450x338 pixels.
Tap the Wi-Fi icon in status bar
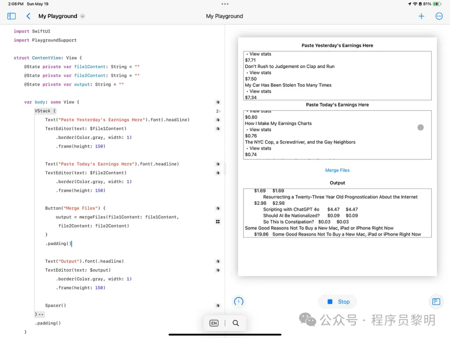click(415, 4)
